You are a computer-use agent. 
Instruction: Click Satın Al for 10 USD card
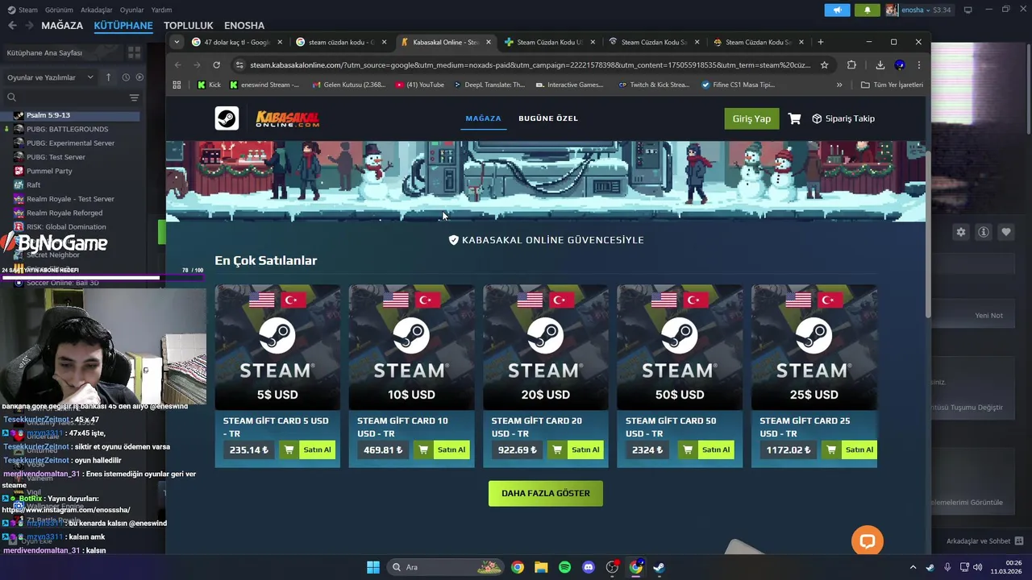tap(451, 449)
